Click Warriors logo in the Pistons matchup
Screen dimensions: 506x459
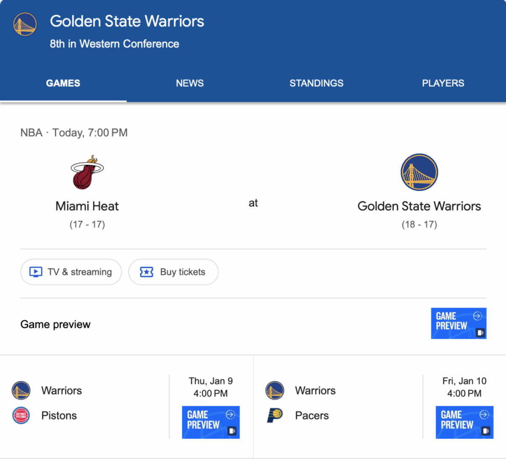[x=21, y=390]
